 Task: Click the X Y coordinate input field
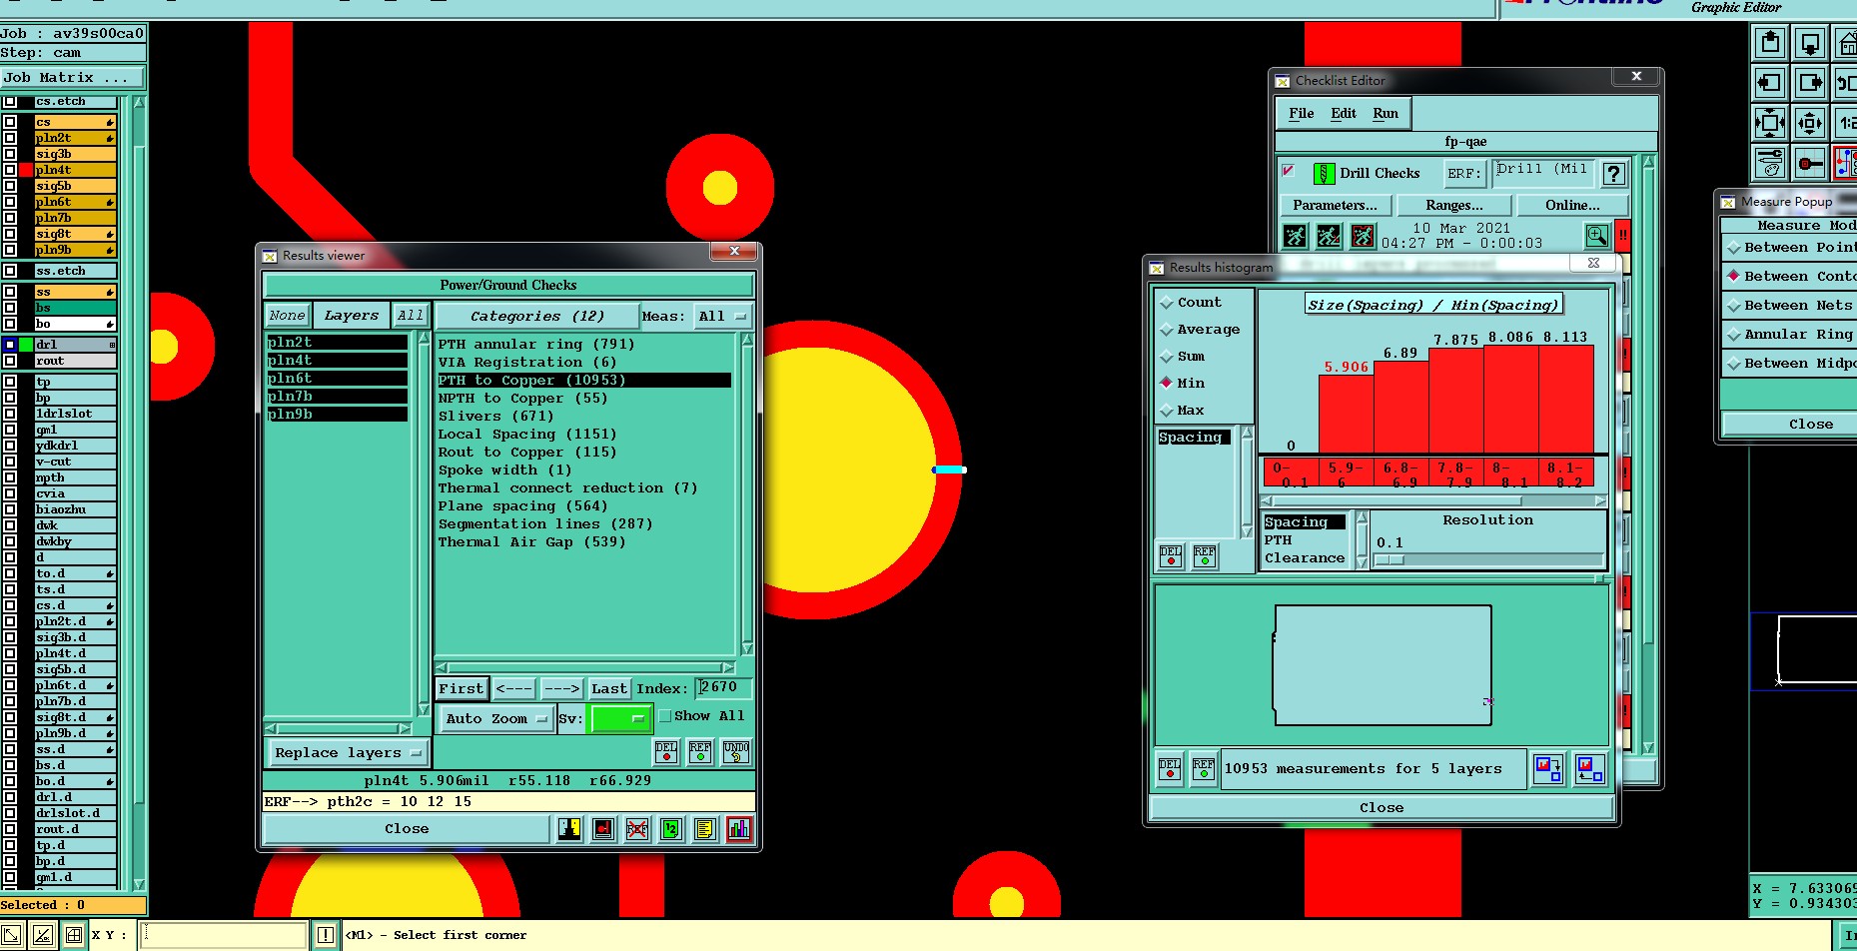(x=224, y=936)
